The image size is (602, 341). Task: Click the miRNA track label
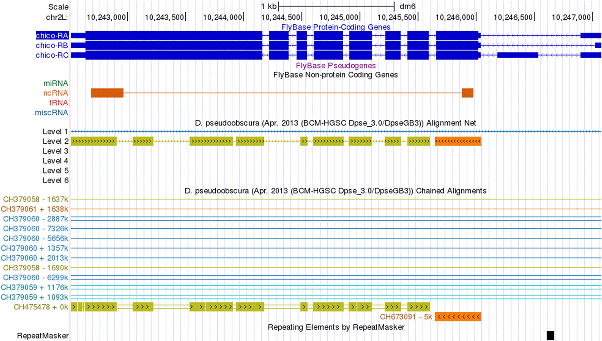click(x=56, y=83)
